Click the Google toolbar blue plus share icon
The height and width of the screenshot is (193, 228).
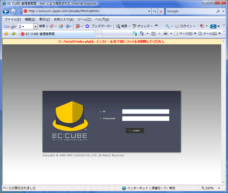(67, 26)
